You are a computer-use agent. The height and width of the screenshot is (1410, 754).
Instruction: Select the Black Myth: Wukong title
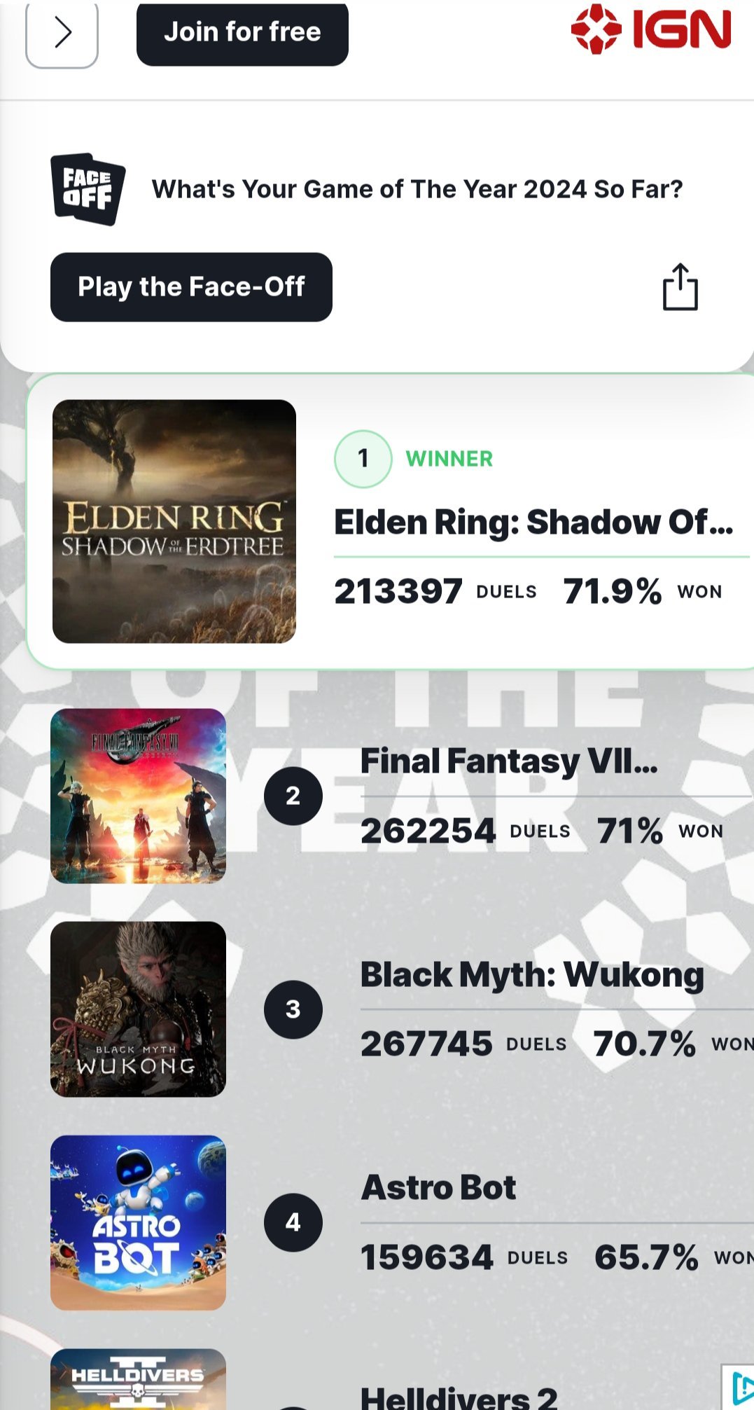tap(532, 974)
